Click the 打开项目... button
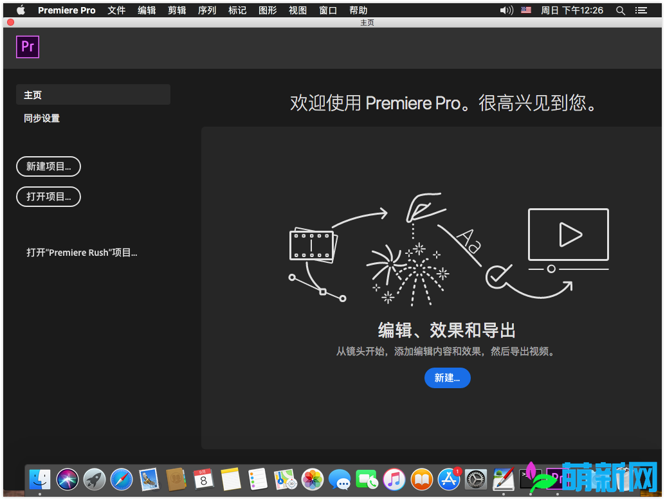 point(48,197)
